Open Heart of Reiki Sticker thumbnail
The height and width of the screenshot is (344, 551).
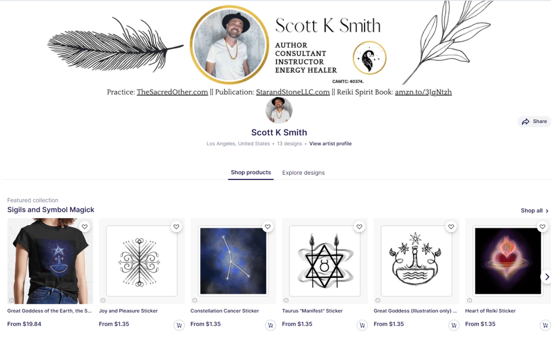[x=508, y=261]
